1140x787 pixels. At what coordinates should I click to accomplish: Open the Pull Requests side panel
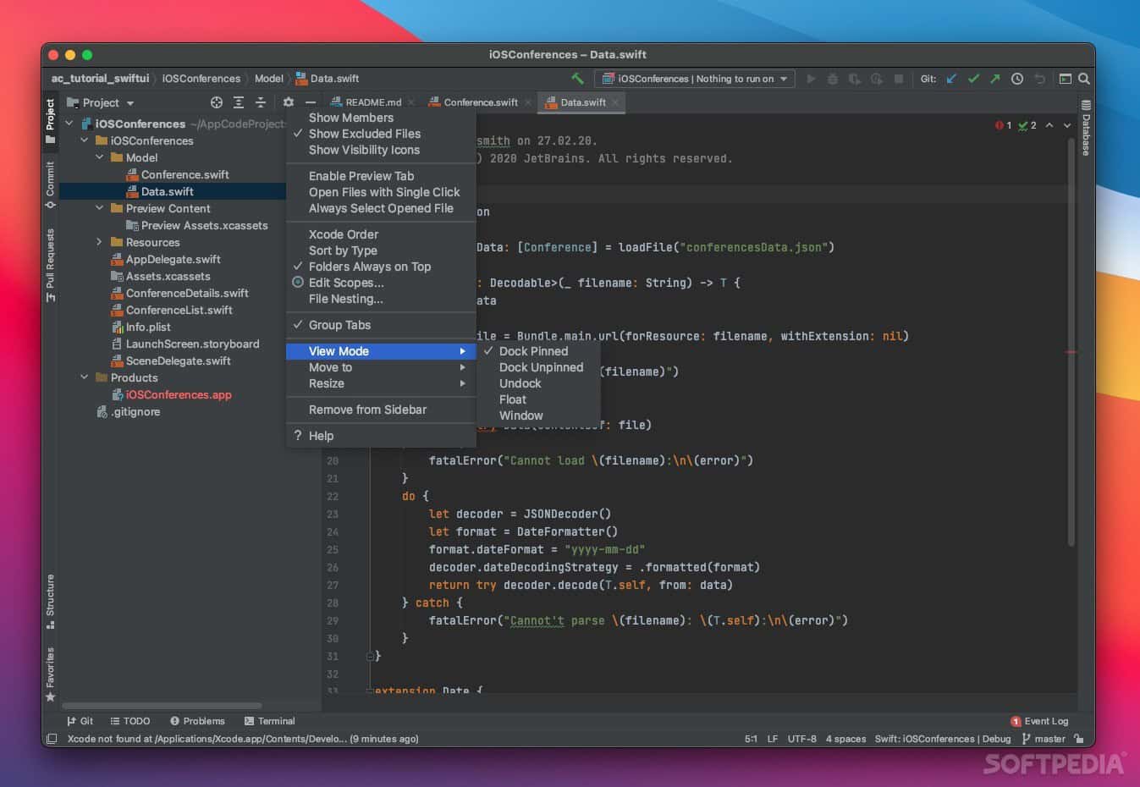[50, 265]
